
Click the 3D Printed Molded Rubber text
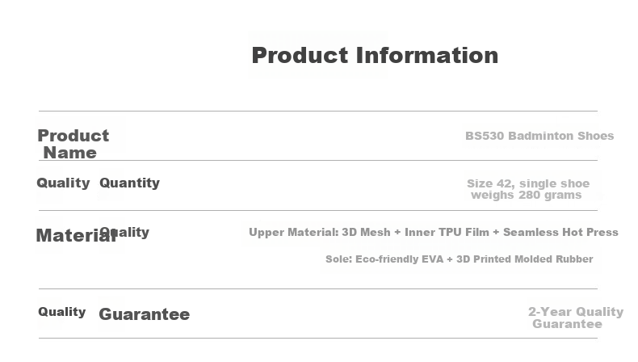point(524,259)
